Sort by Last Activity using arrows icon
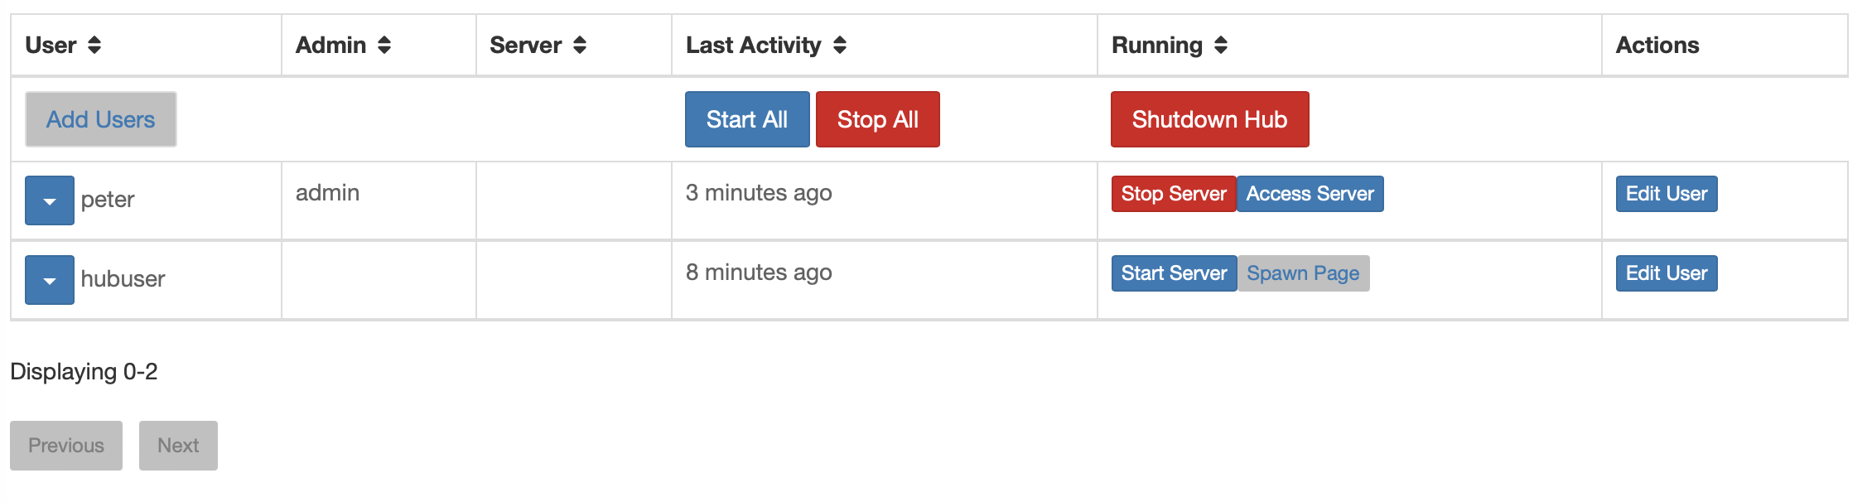 click(840, 46)
